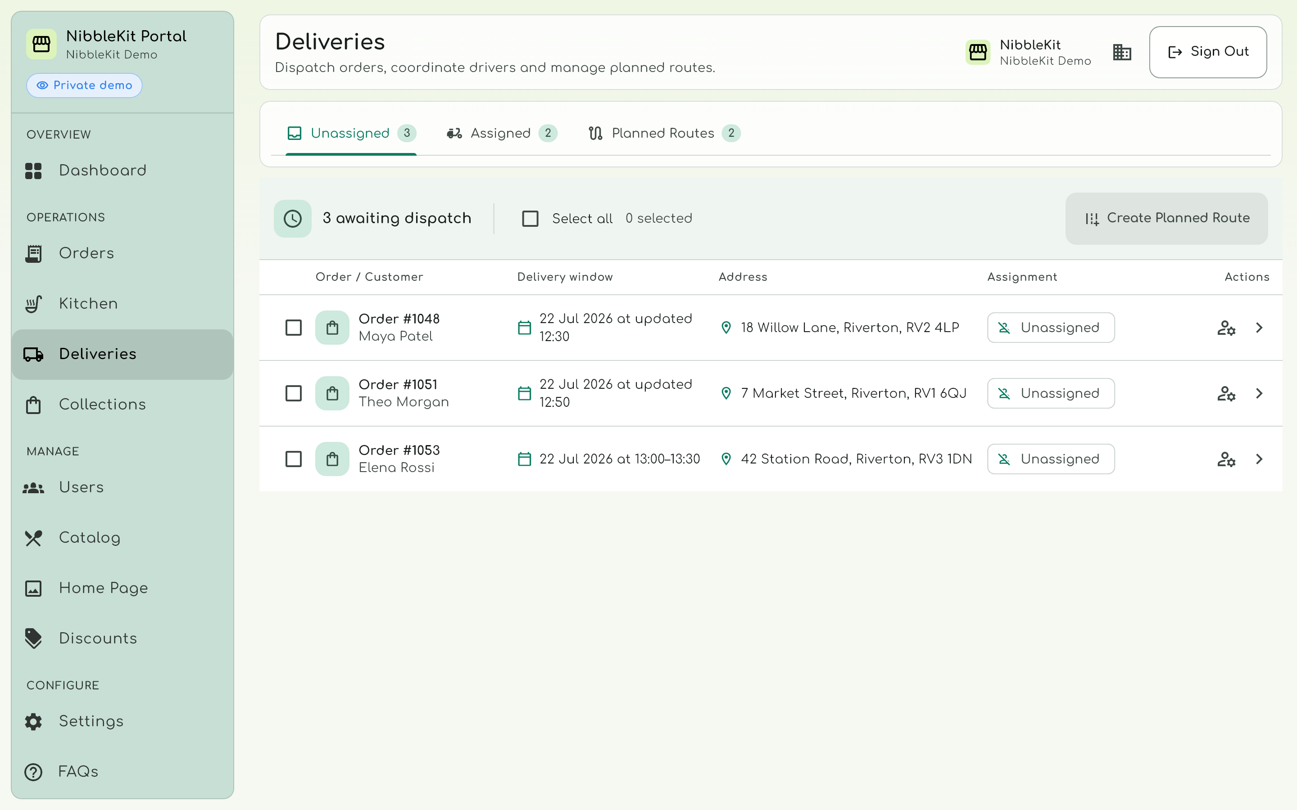Expand Order #1048 row chevron
This screenshot has width=1297, height=810.
click(1260, 328)
